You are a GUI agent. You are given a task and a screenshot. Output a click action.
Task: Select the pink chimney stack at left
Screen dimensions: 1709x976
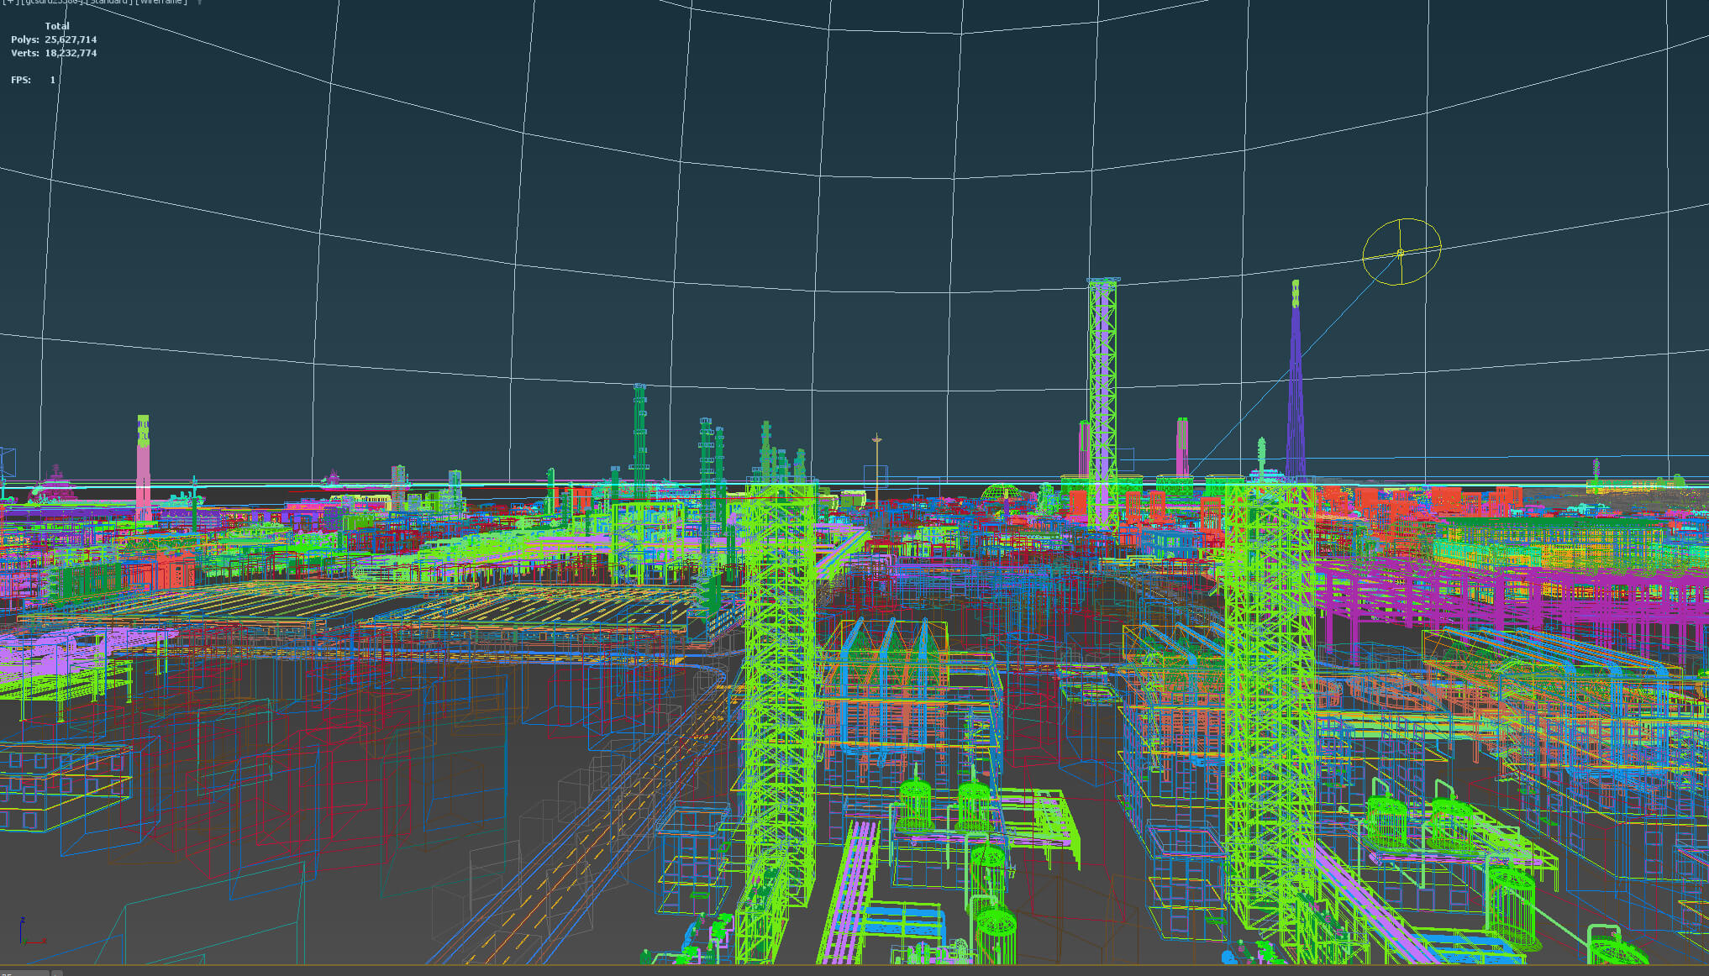click(x=144, y=468)
